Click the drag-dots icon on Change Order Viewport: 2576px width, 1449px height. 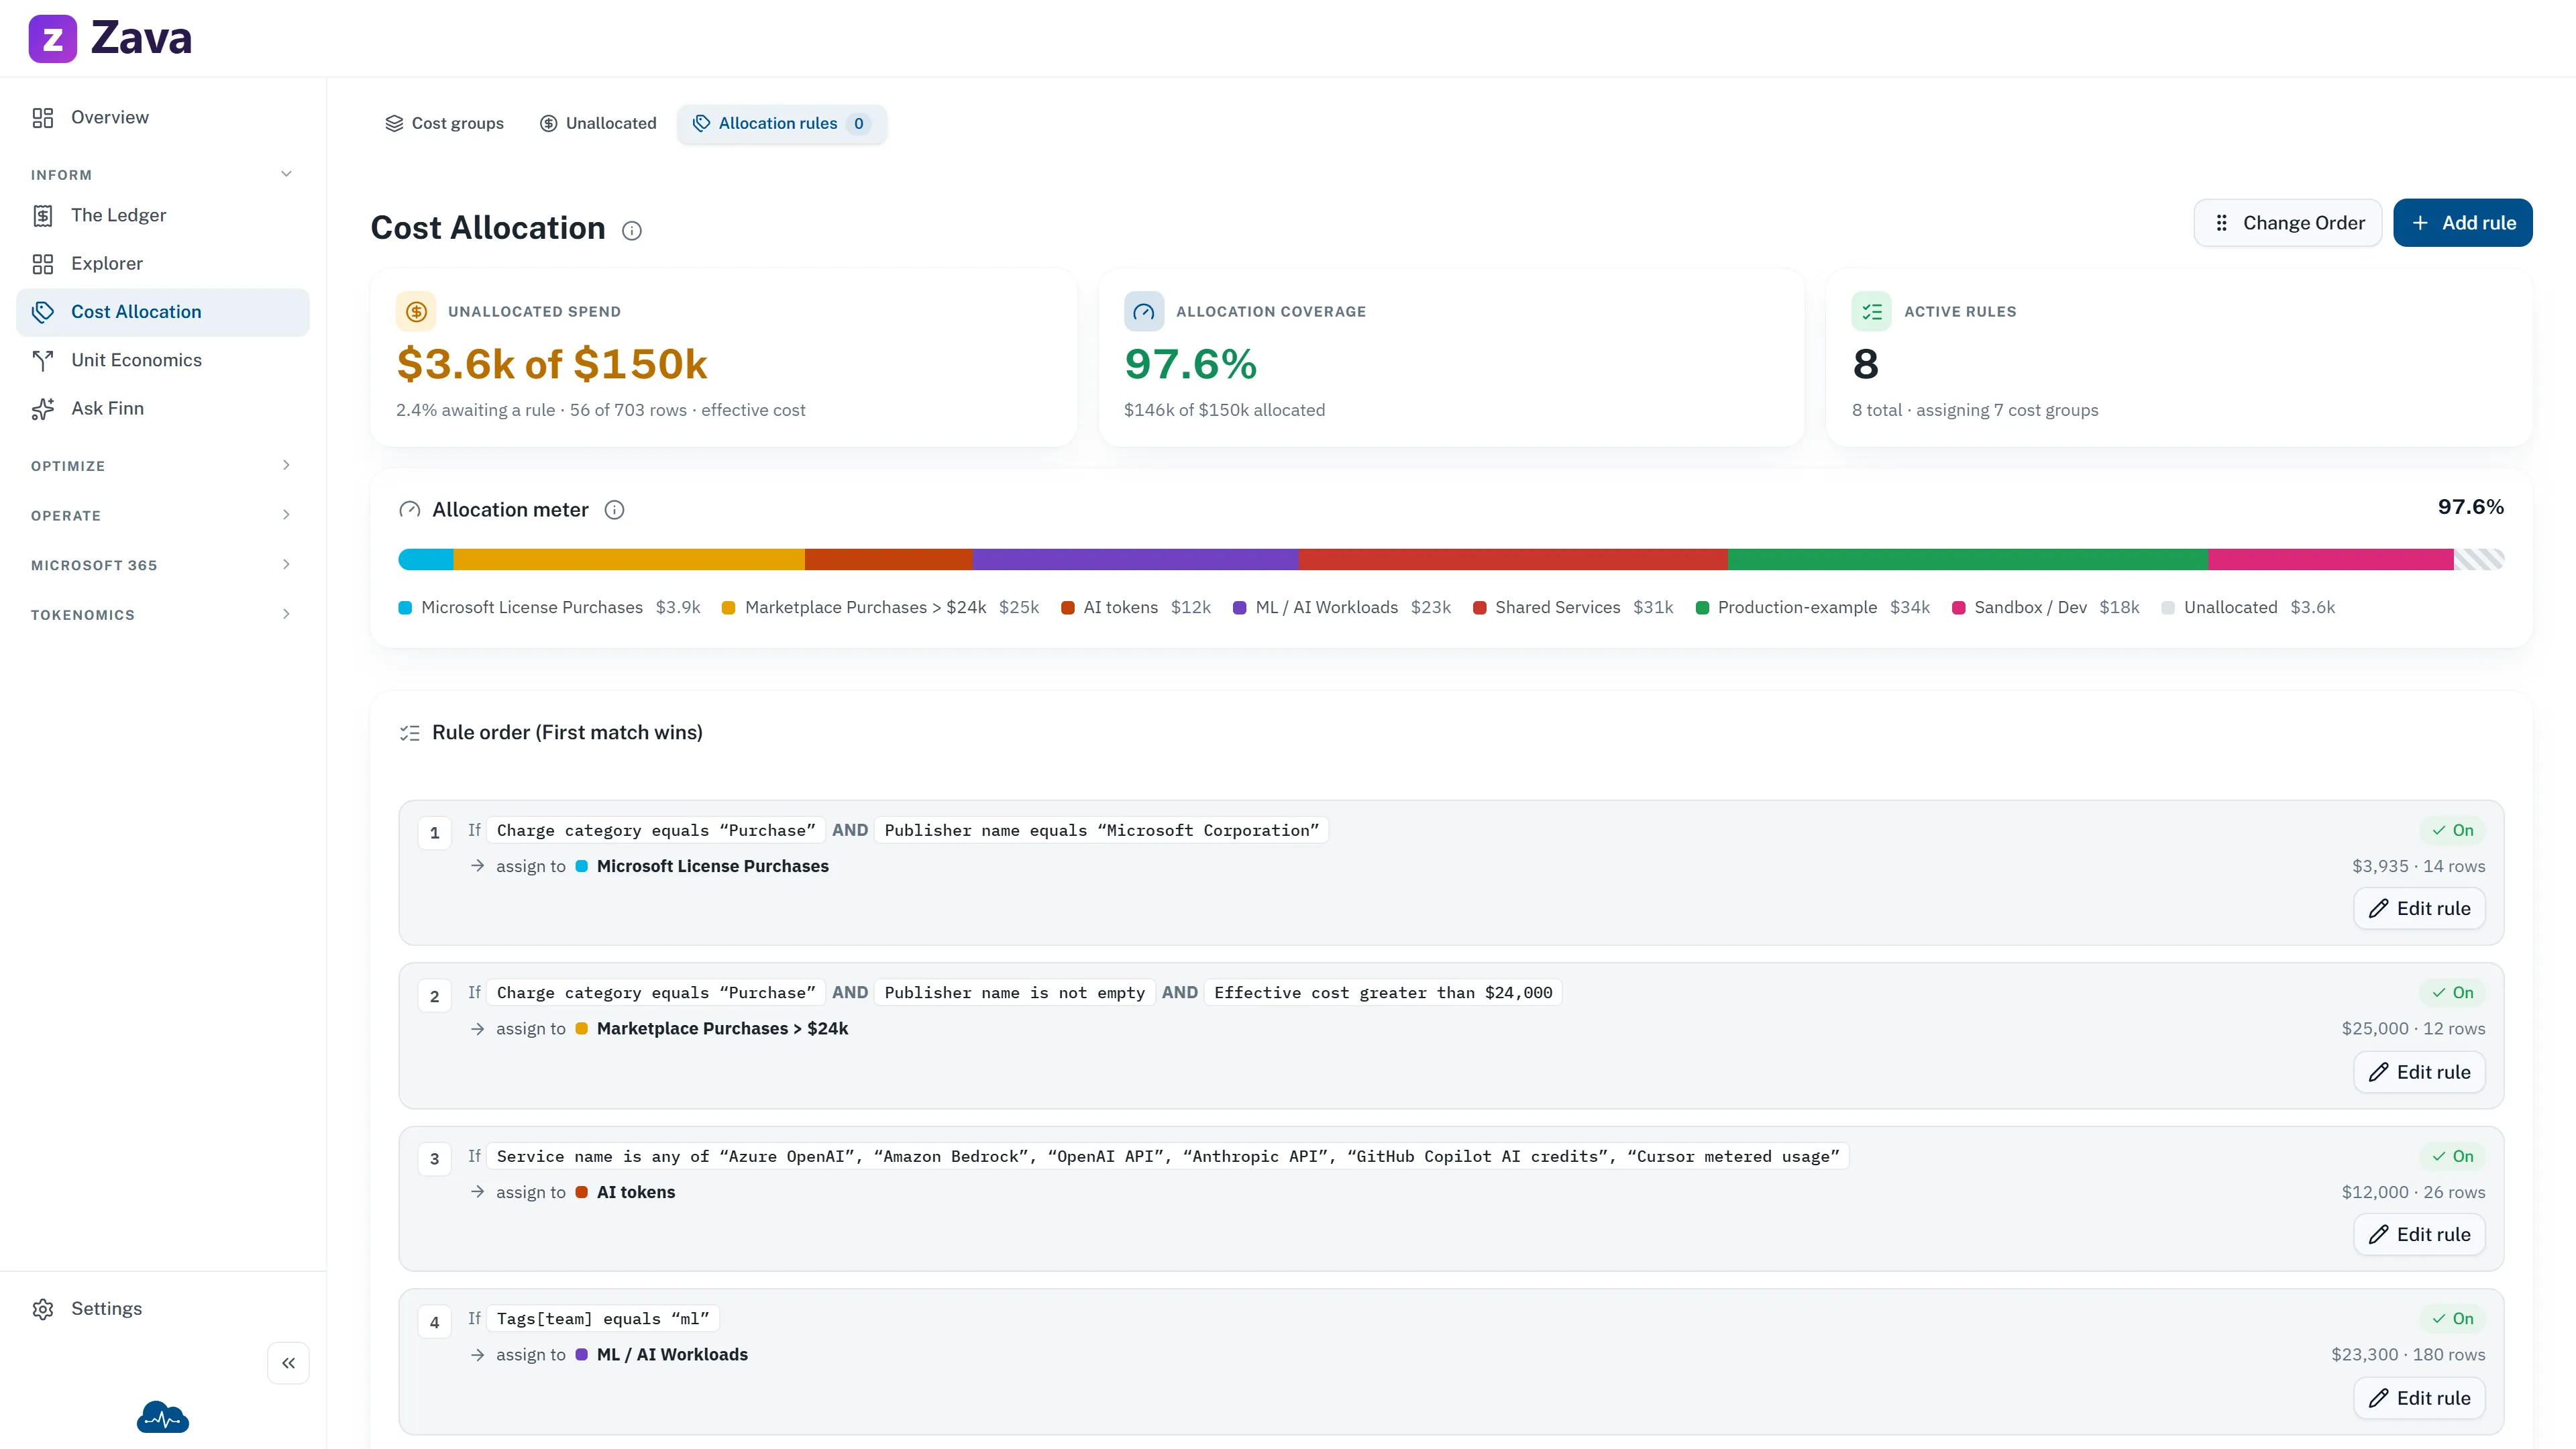[2222, 223]
